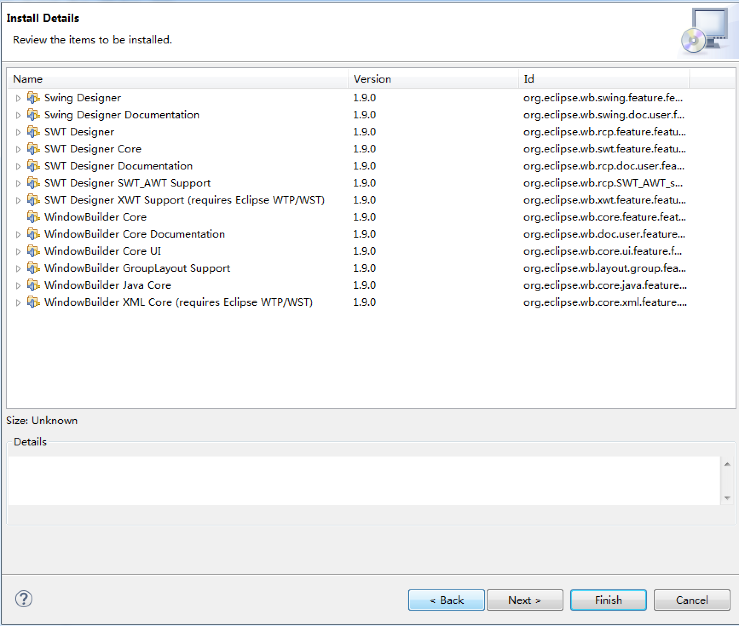Click the WindowBuilder Java Core feature icon
Viewport: 739px width, 626px height.
point(33,285)
